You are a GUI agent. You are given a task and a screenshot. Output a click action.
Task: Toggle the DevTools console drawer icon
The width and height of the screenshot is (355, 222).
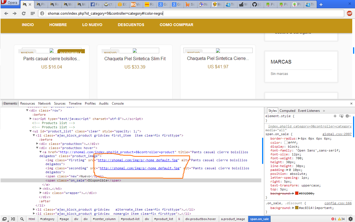[x=13, y=219]
